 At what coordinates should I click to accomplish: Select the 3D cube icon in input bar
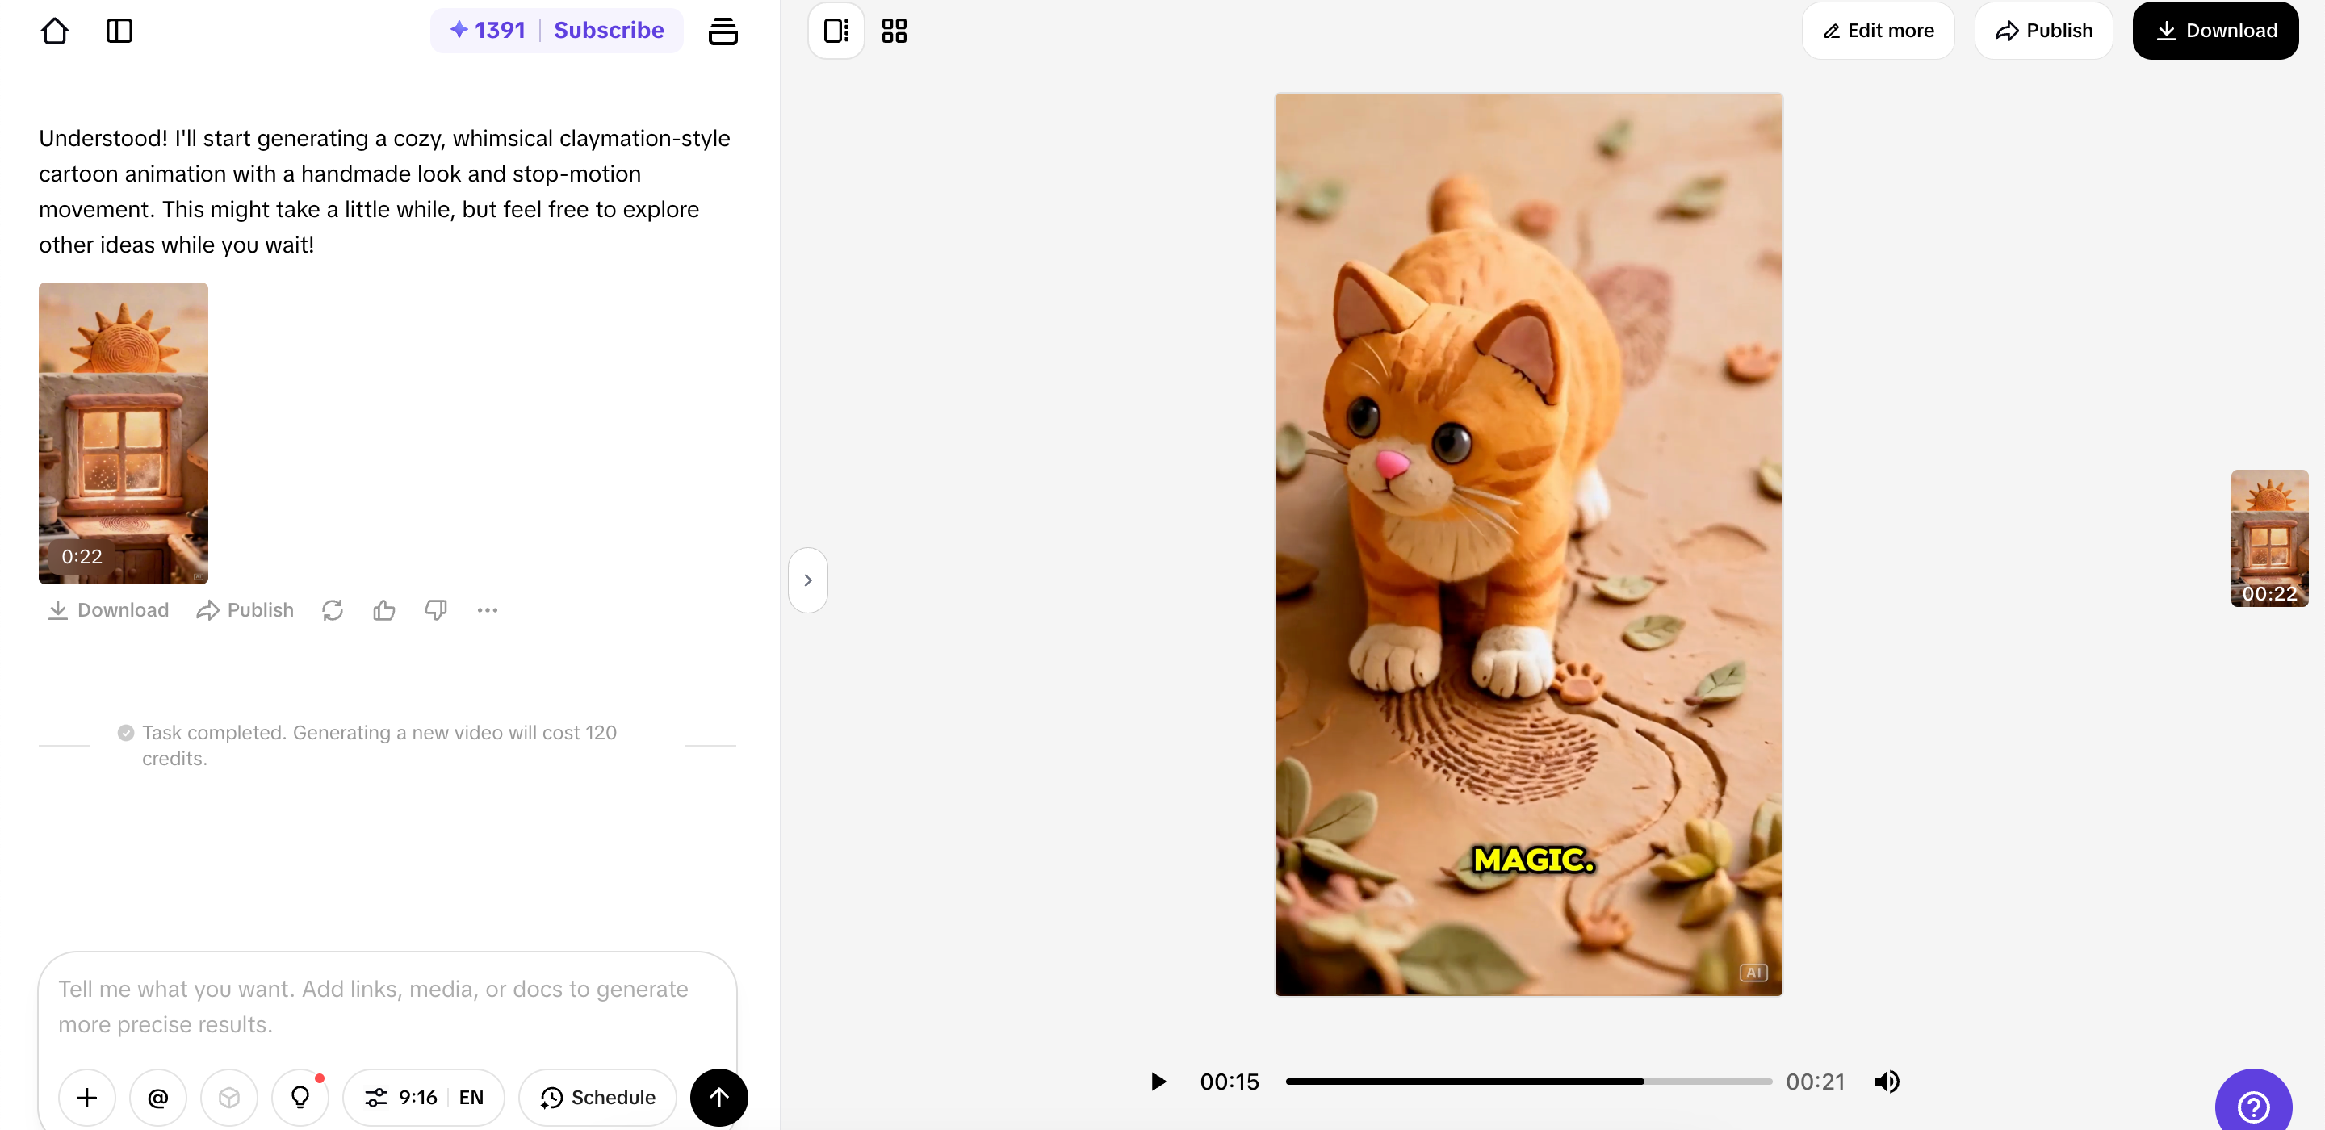pyautogui.click(x=228, y=1097)
